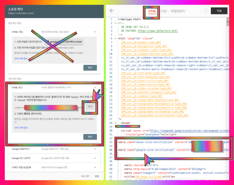This screenshot has width=234, height=185.
Task: Open 전체 세부정보 link under HTML 태그
Action: 21,128
